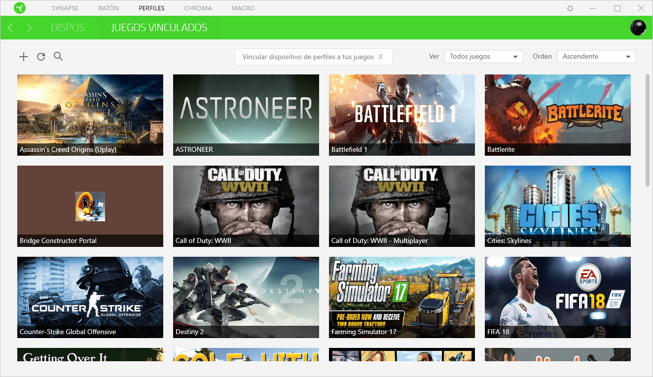The width and height of the screenshot is (653, 377).
Task: Open Call of Duty: WWII – Multiplayer tile
Action: pyautogui.click(x=402, y=206)
